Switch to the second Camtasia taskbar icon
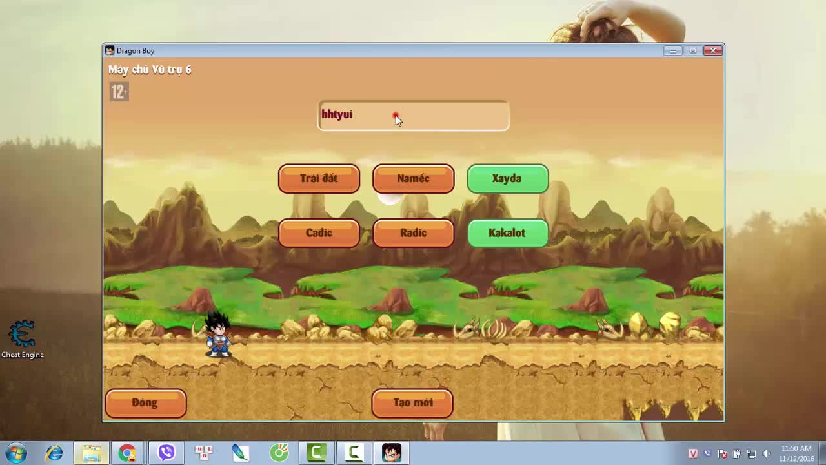 (354, 453)
